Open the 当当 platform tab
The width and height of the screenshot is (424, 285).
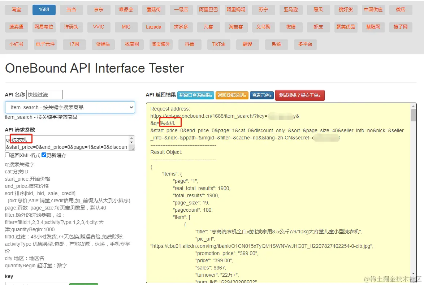[x=72, y=10]
